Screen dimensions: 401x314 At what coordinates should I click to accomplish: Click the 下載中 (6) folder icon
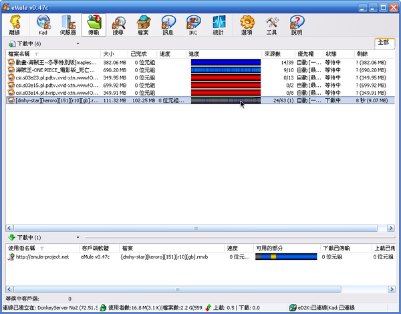tap(12, 44)
